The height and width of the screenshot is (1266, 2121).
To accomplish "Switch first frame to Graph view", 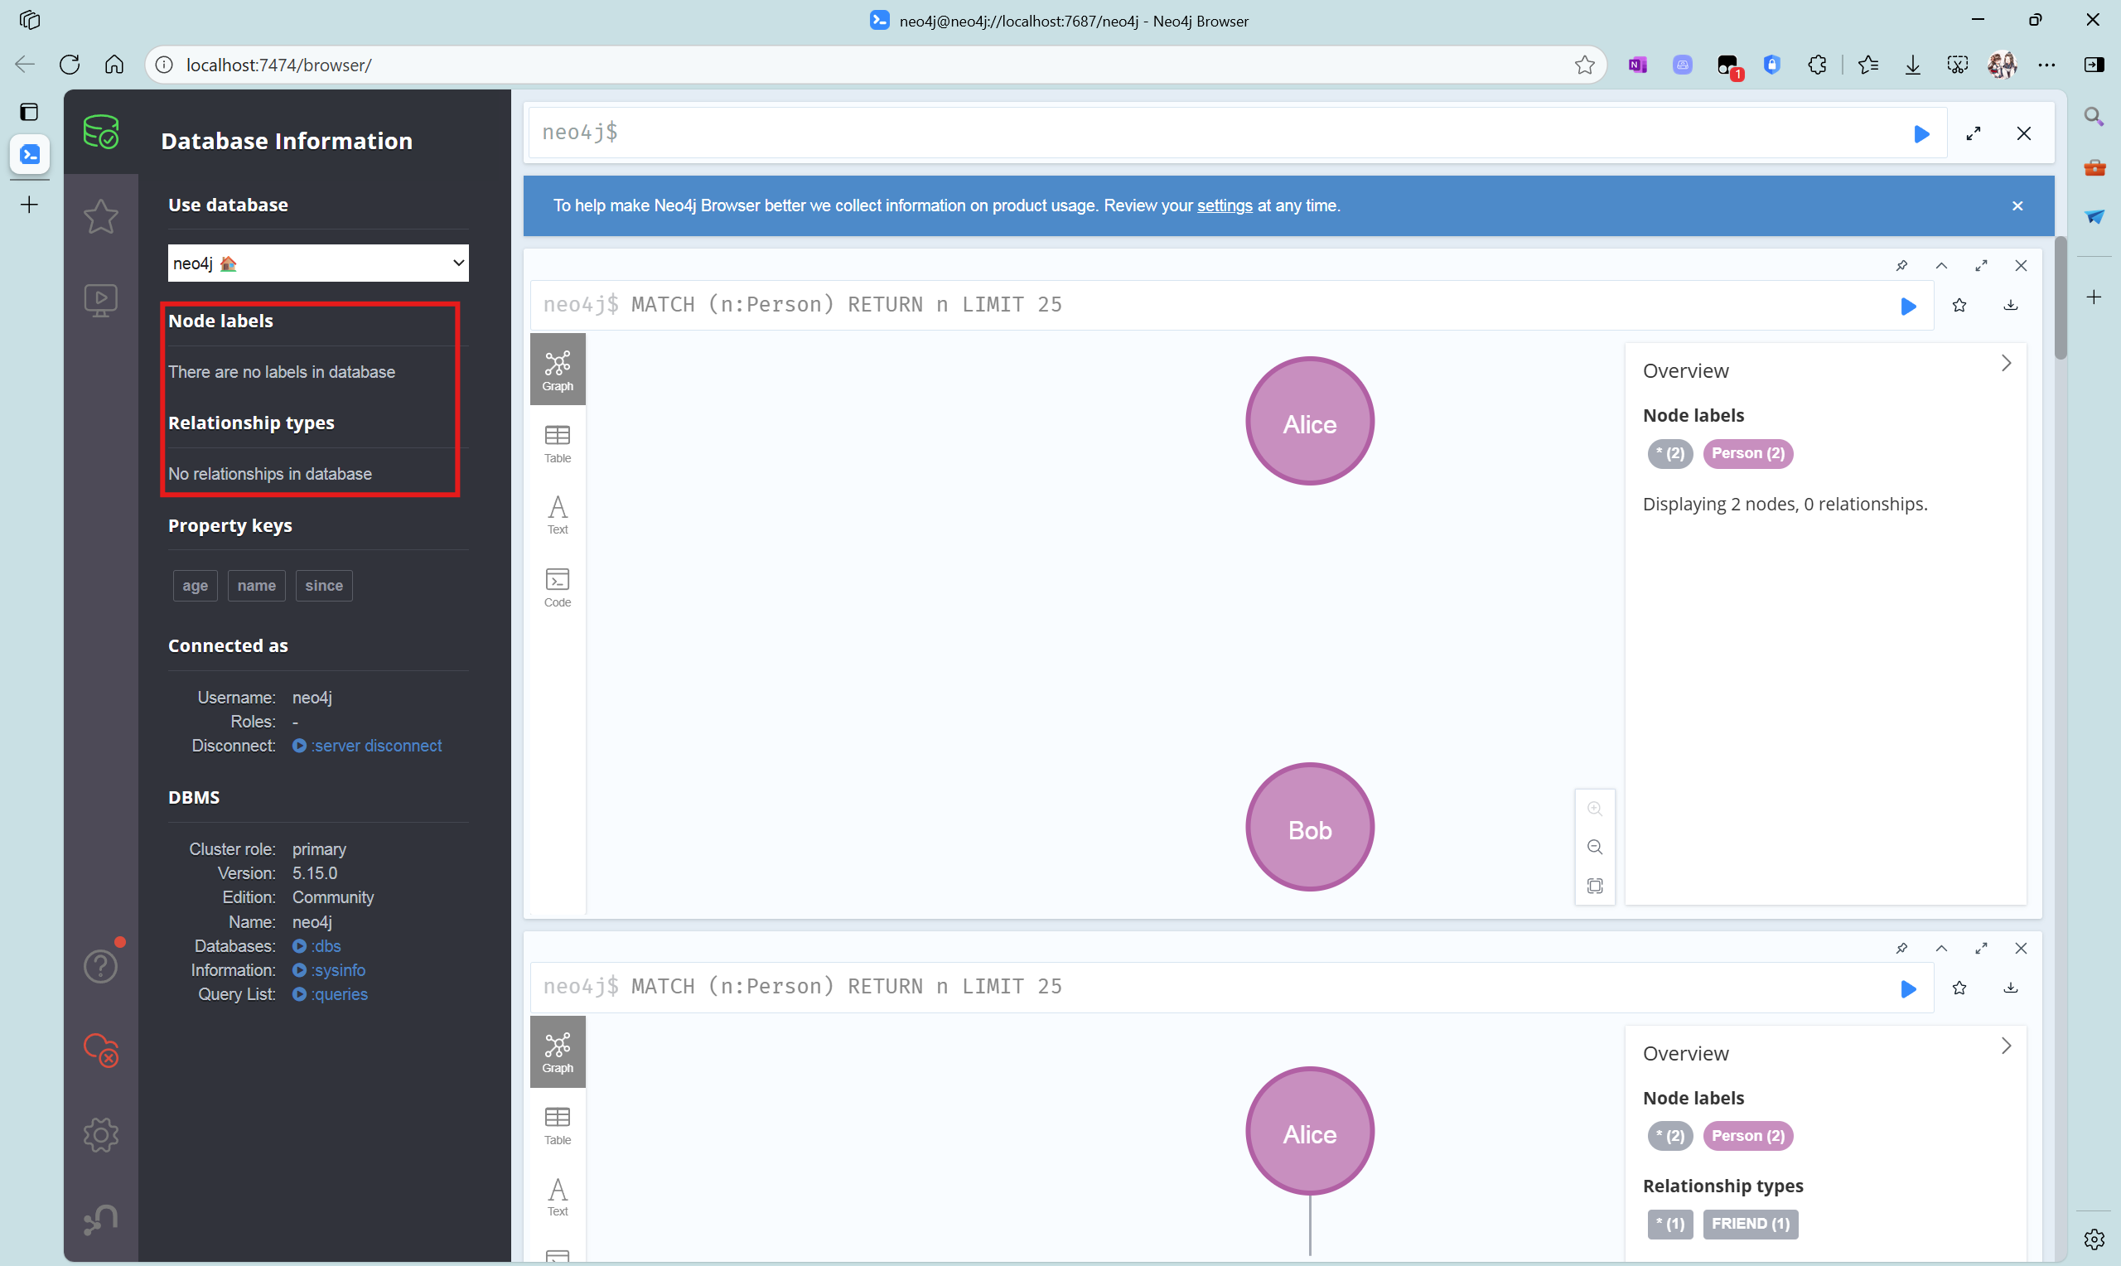I will click(x=558, y=370).
